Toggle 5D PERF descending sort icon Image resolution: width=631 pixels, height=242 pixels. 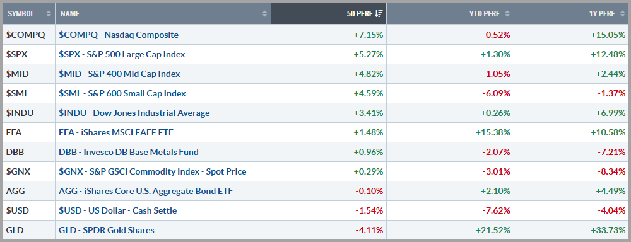(378, 14)
